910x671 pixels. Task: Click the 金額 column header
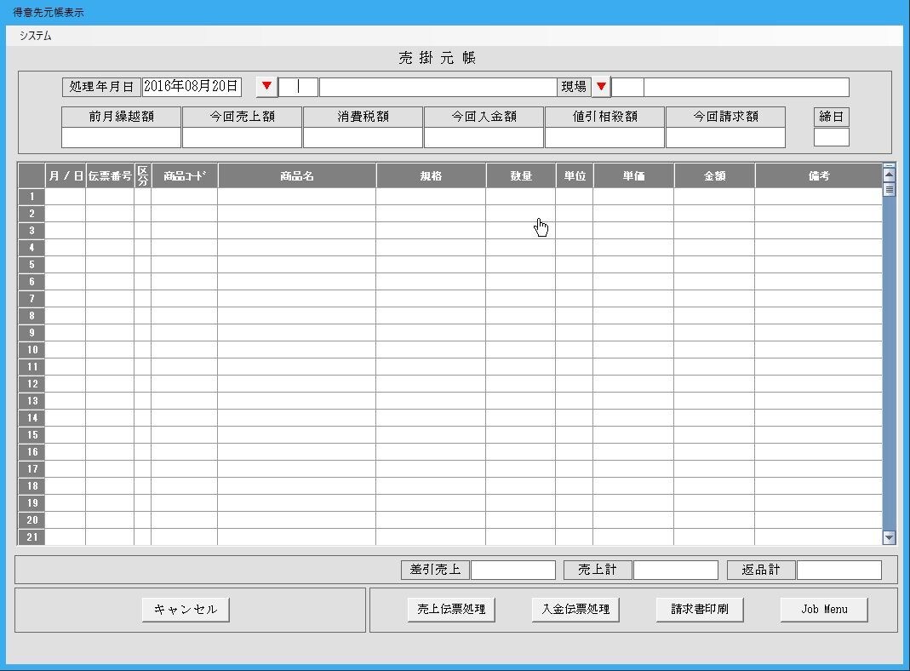point(714,176)
